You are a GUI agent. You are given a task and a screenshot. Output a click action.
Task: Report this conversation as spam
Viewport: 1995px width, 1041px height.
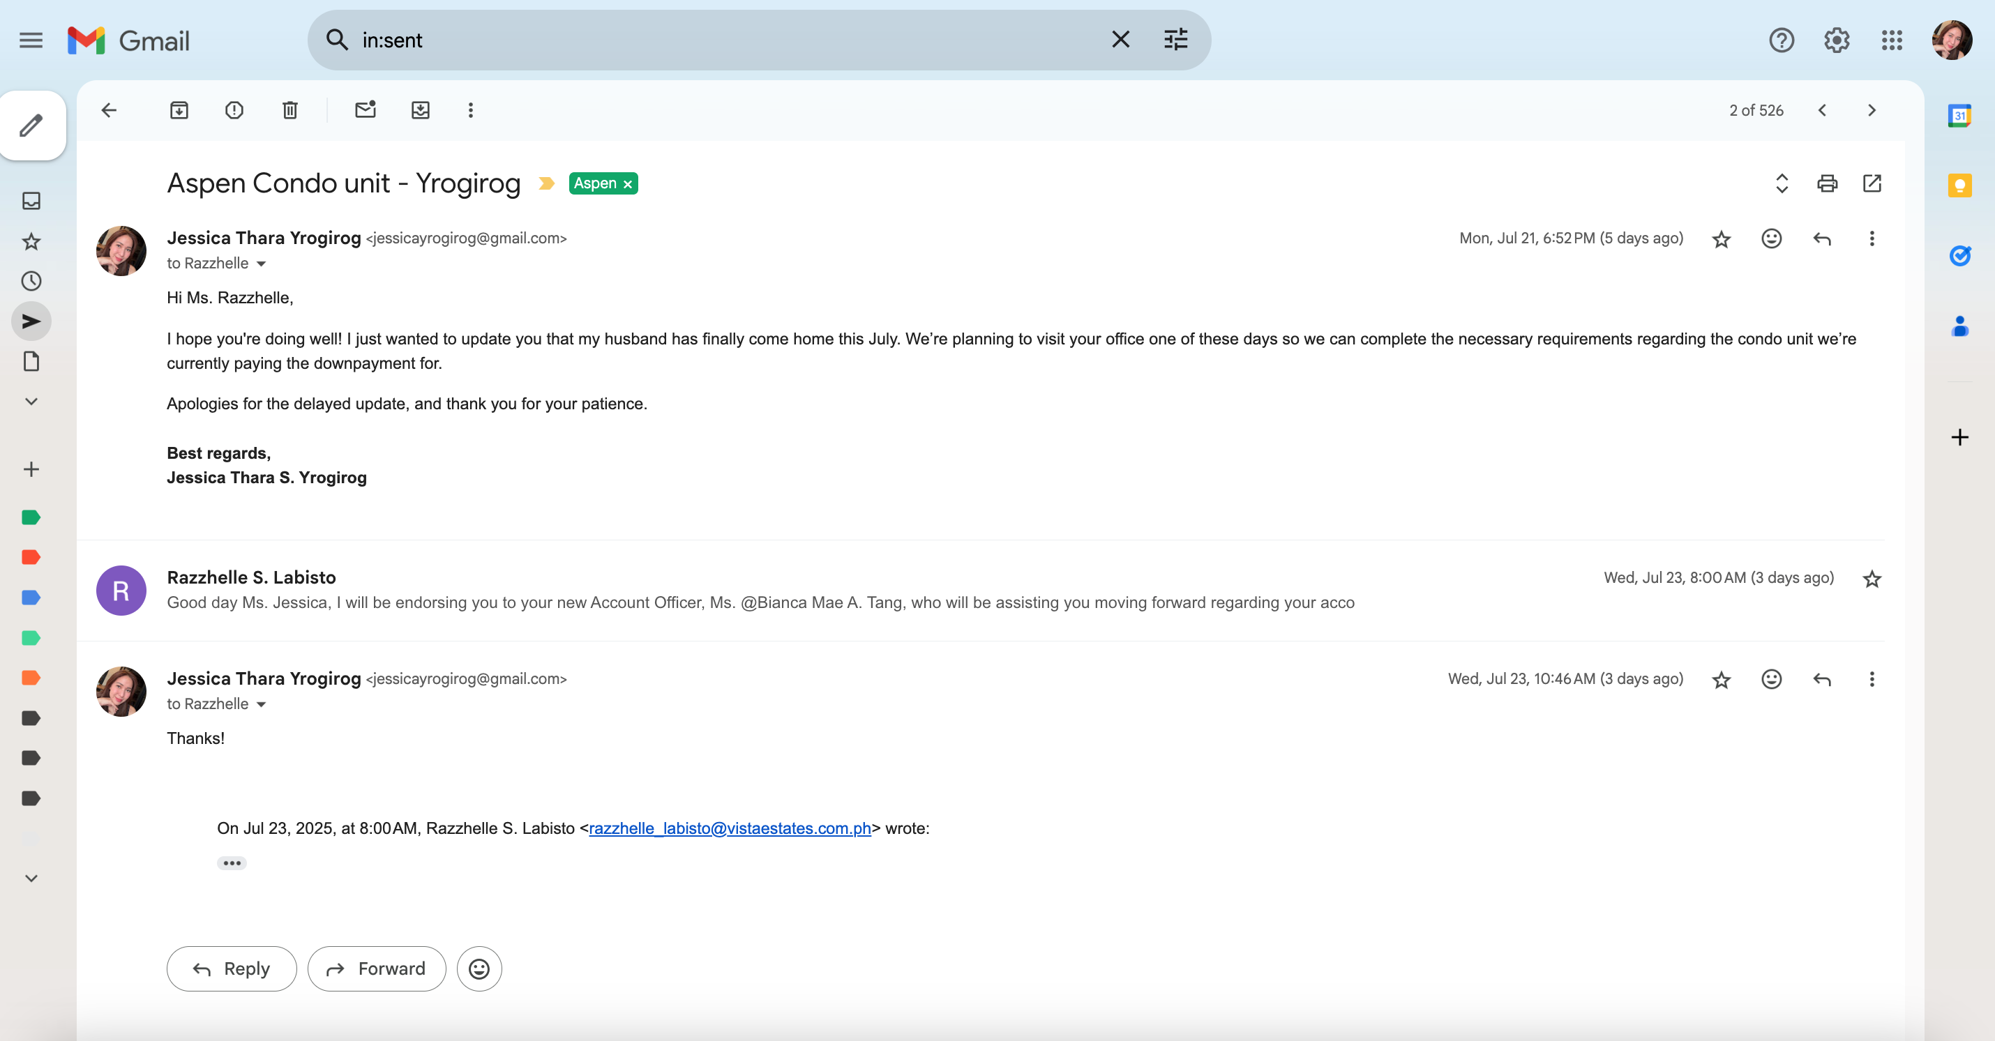coord(234,110)
